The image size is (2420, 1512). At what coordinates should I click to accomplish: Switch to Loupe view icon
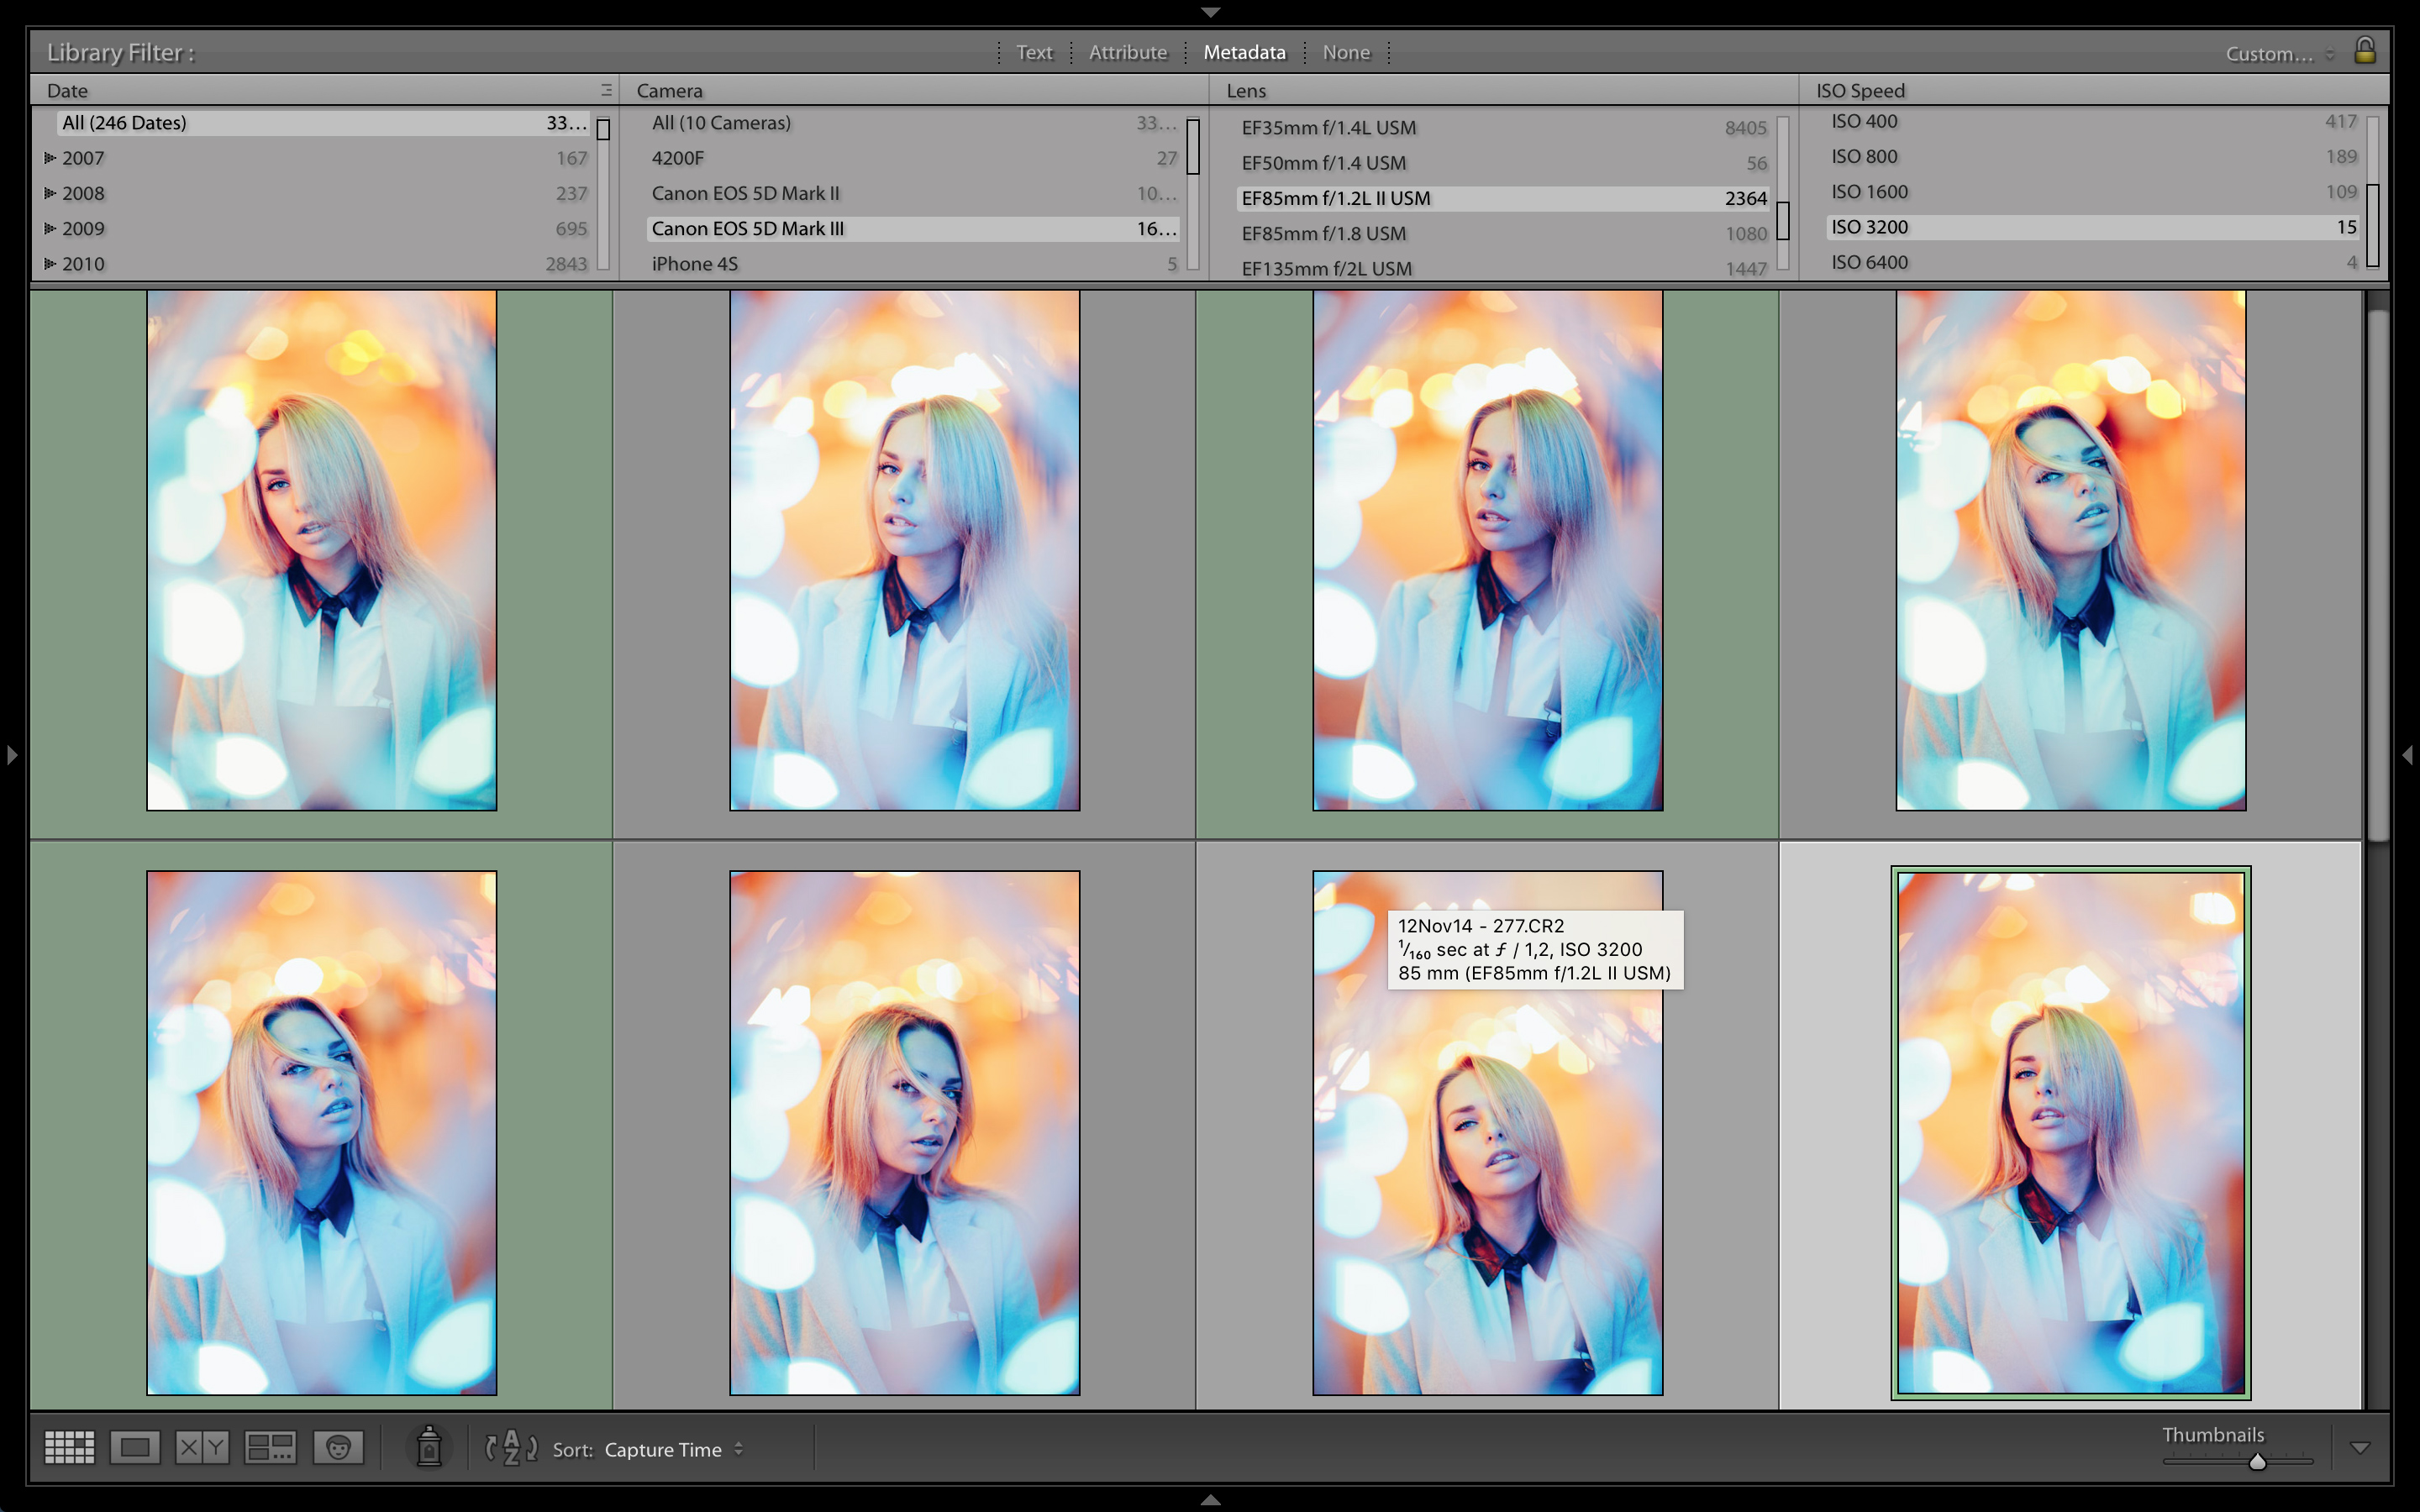pyautogui.click(x=135, y=1447)
